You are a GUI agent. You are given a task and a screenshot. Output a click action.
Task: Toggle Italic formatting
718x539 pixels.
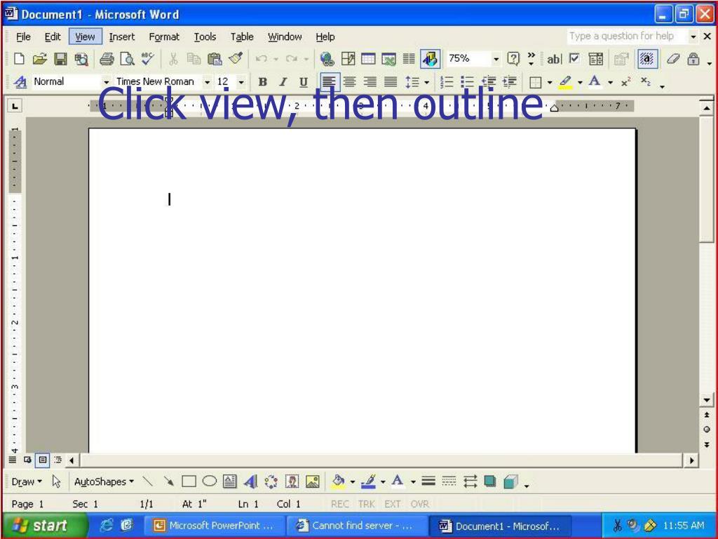click(x=283, y=82)
